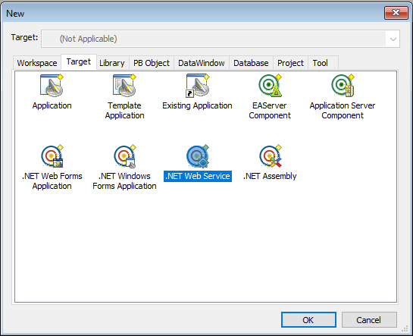The image size is (413, 336).
Task: Select the .NET Windows Forms Application icon
Action: pos(124,156)
